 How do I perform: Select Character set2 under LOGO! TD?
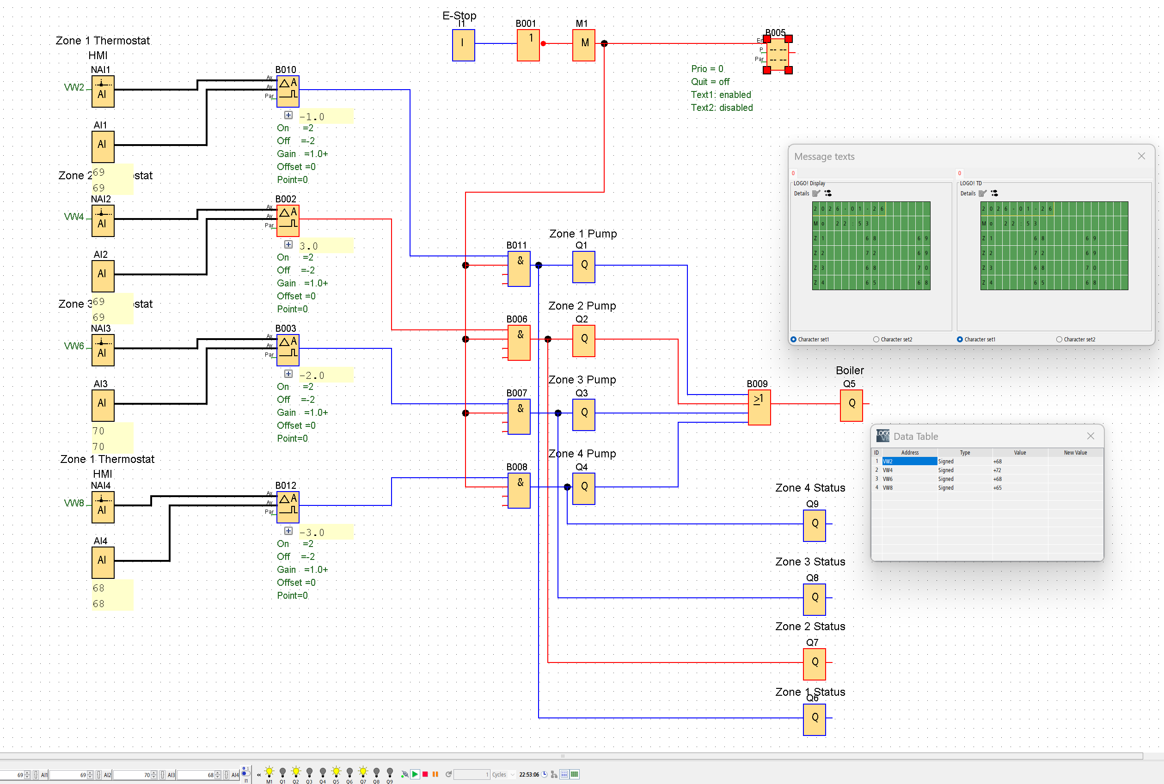(1059, 340)
